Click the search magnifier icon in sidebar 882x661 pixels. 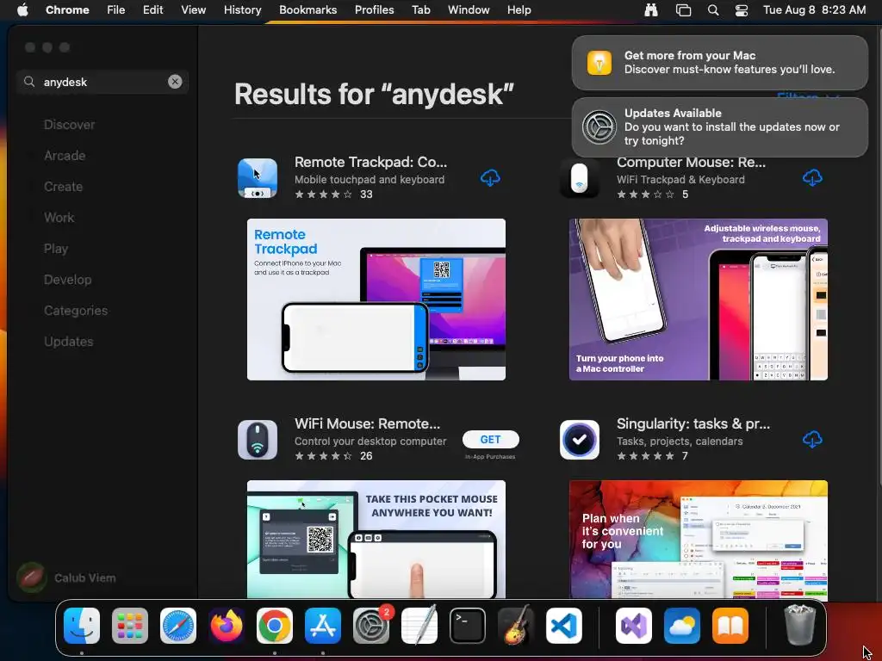[x=29, y=82]
